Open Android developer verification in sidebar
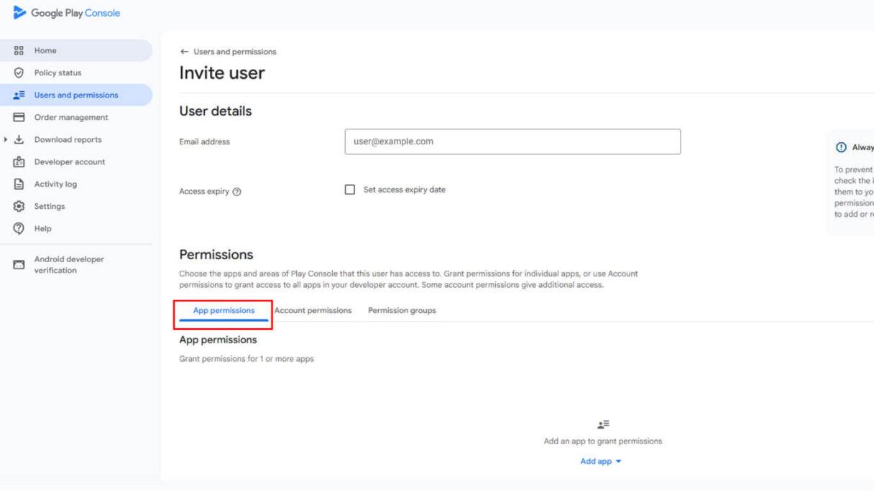874x491 pixels. (69, 265)
